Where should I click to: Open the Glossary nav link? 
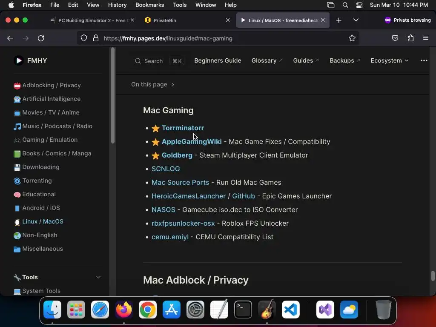coord(267,60)
